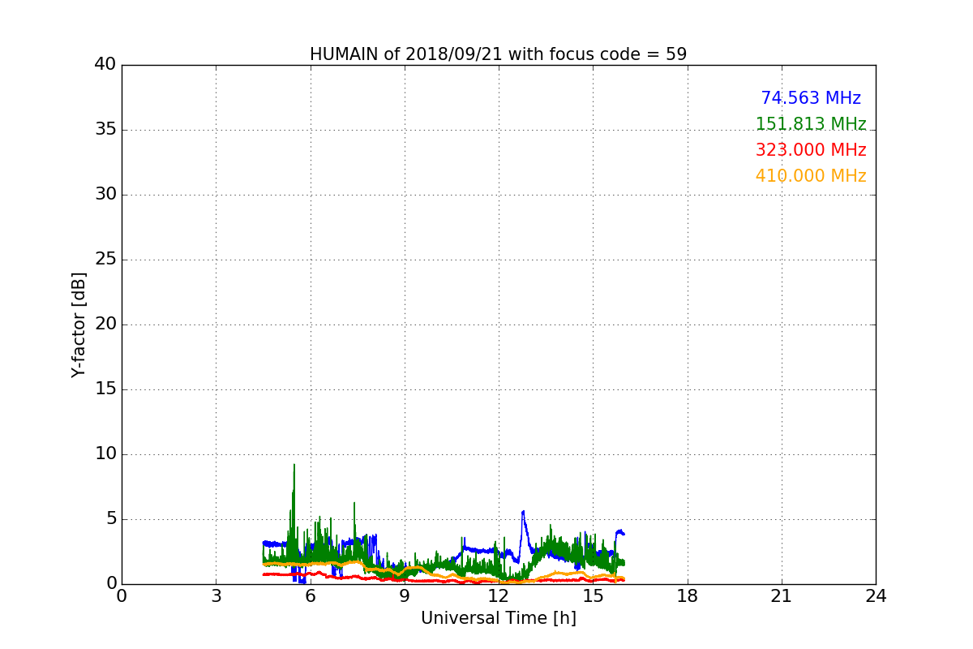Select the 151.813 MHz legend label
Image resolution: width=973 pixels, height=649 pixels.
click(x=811, y=124)
